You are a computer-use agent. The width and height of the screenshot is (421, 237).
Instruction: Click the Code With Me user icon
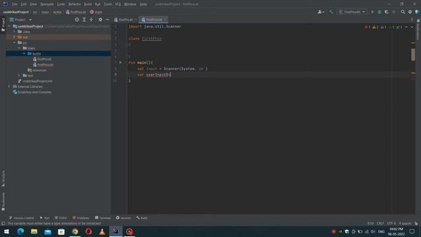321,12
